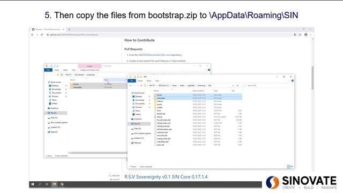Expand address history dropdown in SIN window
Viewport: 343px width, 193px height.
pyautogui.click(x=233, y=86)
